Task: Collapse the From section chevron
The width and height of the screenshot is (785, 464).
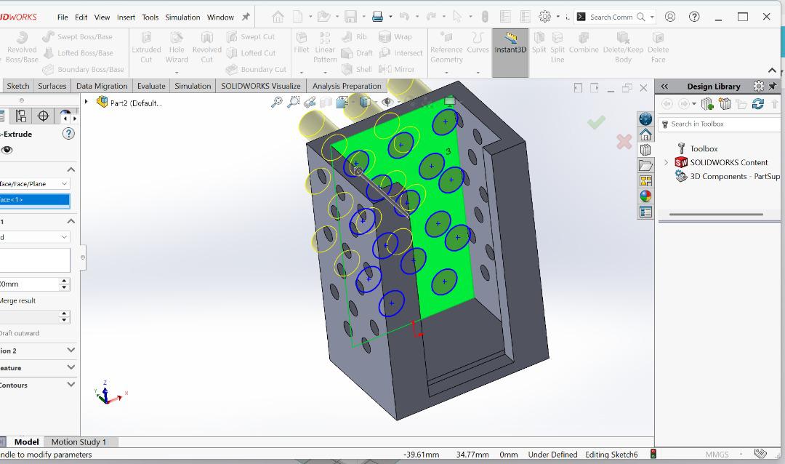Action: (71, 169)
